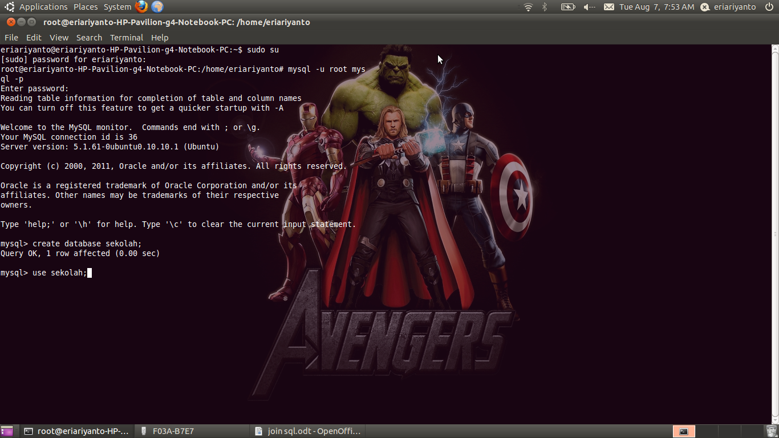The height and width of the screenshot is (438, 779).
Task: Launch the Firefox browser icon
Action: click(x=141, y=7)
